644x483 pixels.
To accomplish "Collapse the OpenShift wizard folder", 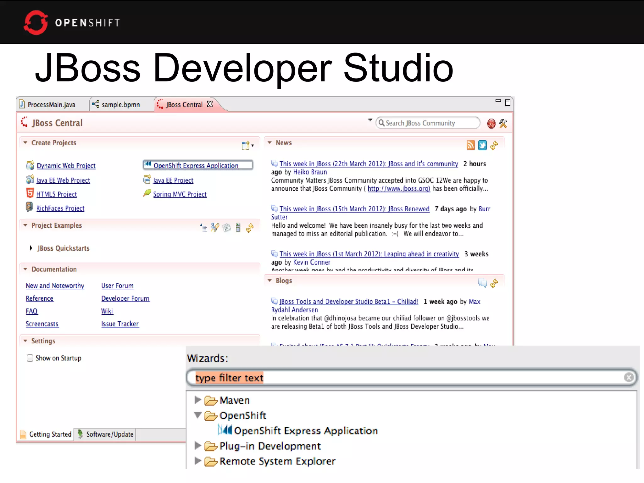I will tap(197, 415).
